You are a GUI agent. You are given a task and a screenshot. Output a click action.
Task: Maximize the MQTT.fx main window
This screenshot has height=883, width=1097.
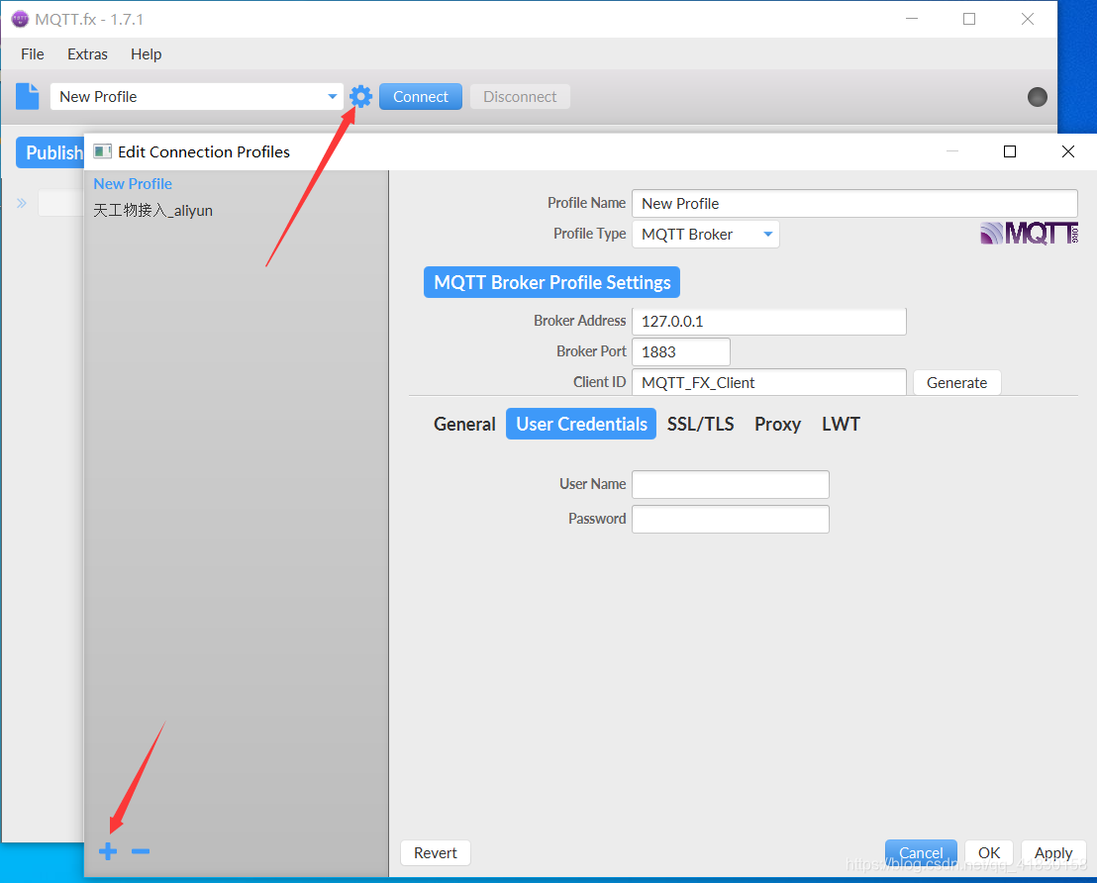(x=969, y=19)
